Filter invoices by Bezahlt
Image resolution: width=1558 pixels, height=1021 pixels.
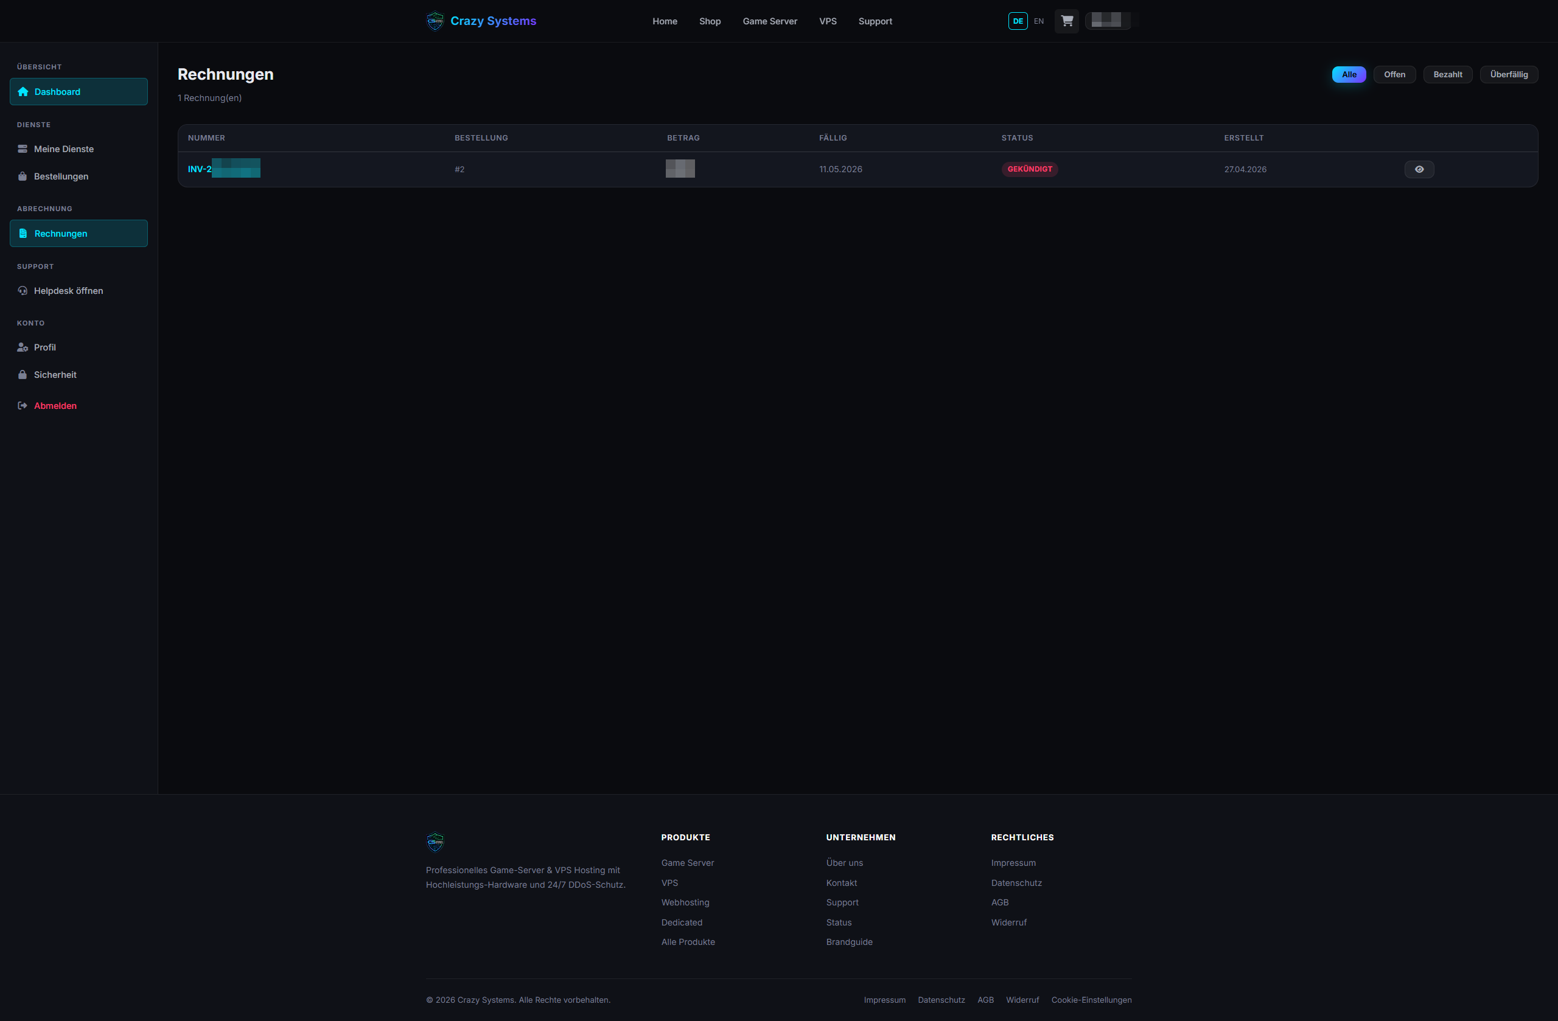point(1447,75)
